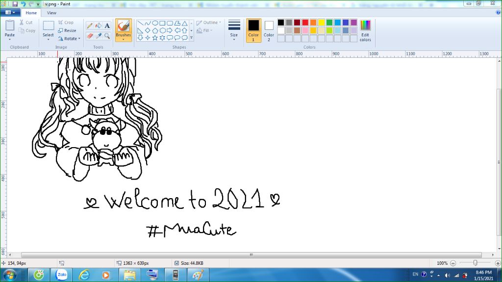Save the file with the floppy icon
Image resolution: width=502 pixels, height=282 pixels.
[15, 4]
